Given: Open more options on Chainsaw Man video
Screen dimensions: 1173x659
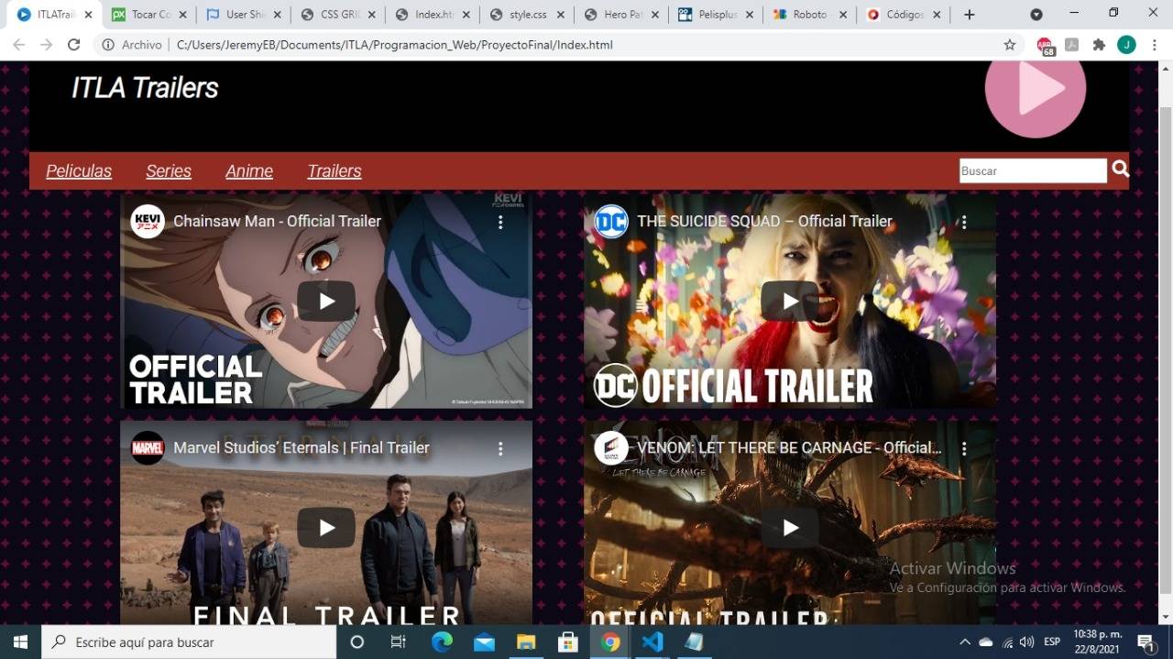Looking at the screenshot, I should point(500,222).
